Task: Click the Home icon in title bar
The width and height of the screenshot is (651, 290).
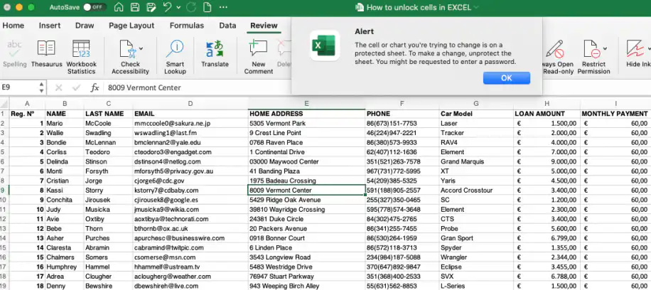Action: coord(119,8)
